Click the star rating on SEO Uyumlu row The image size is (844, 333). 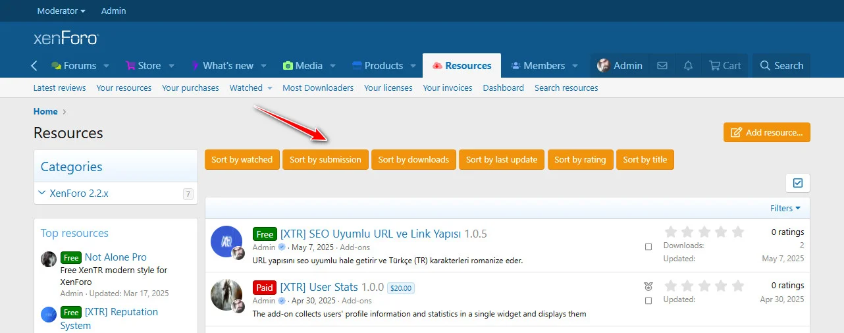point(704,232)
